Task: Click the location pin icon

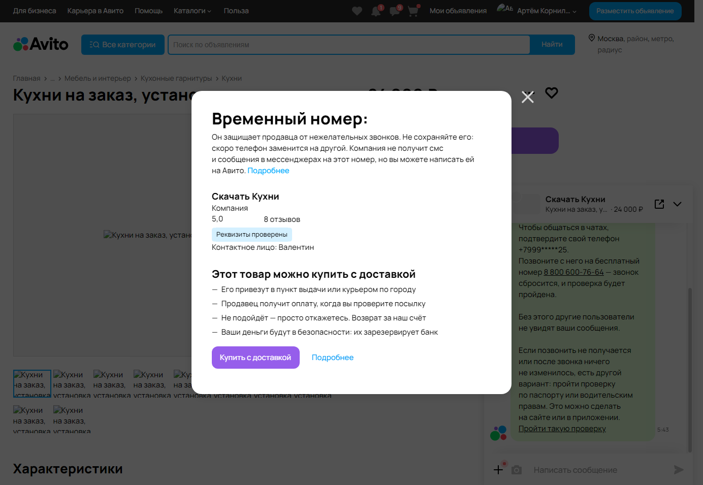Action: (591, 38)
